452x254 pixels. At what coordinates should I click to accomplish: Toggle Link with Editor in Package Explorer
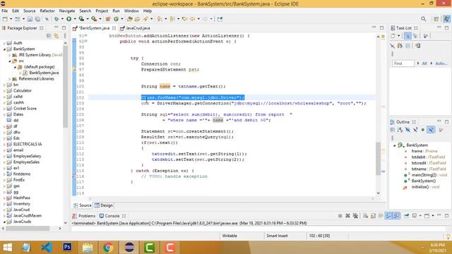[x=56, y=36]
